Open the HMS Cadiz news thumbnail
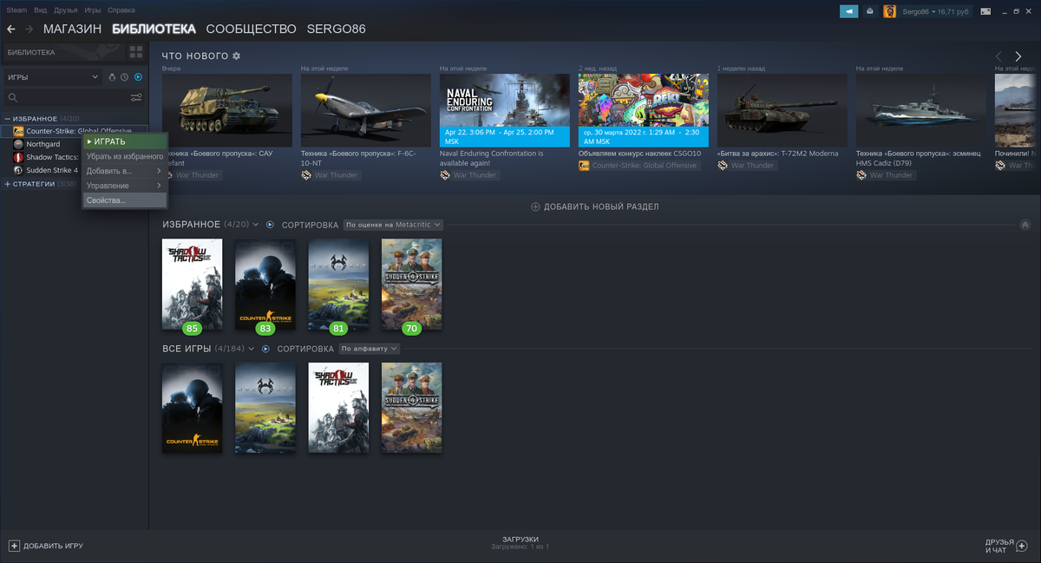Viewport: 1041px width, 563px height. tap(921, 110)
